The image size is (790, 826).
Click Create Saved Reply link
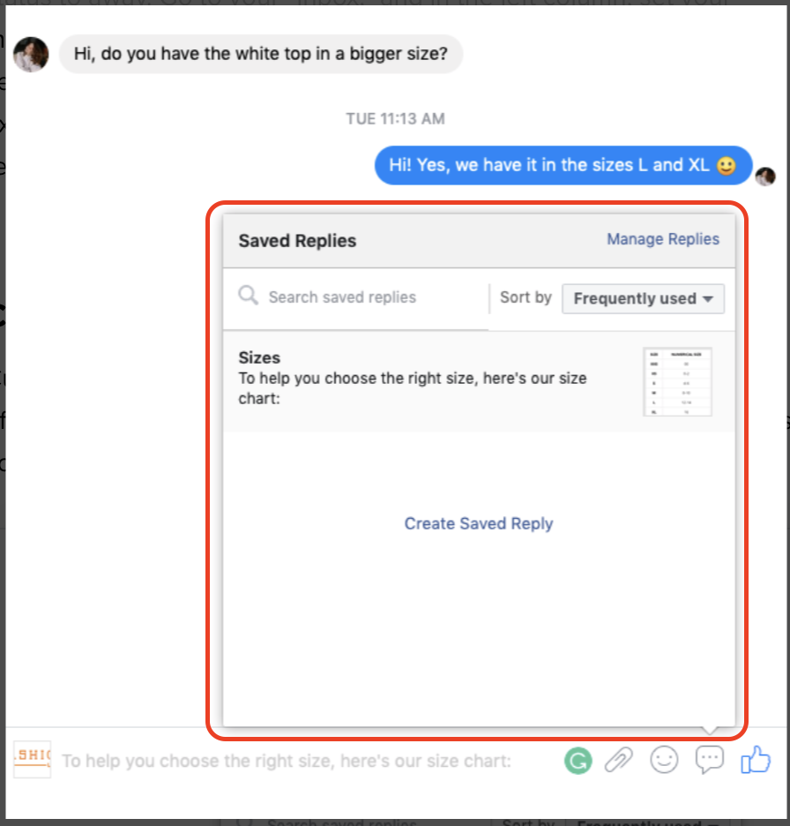[x=479, y=523]
